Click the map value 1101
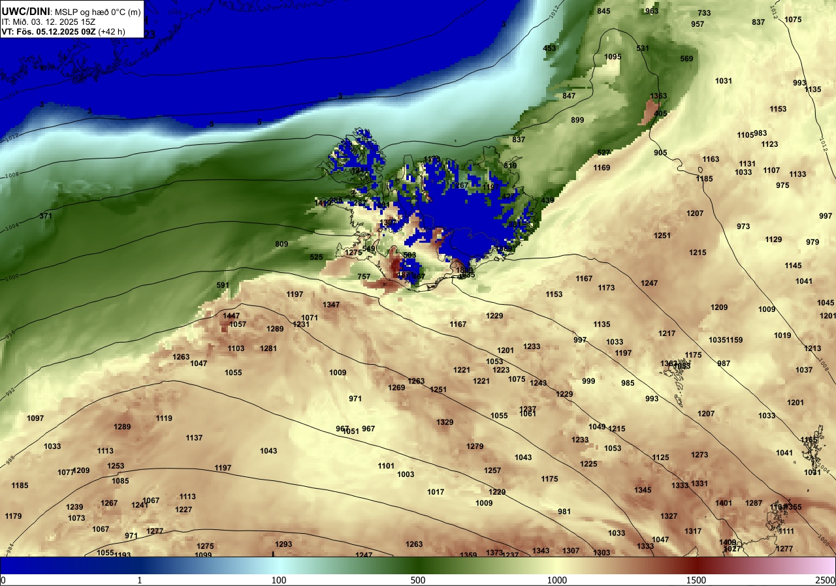 pyautogui.click(x=386, y=466)
